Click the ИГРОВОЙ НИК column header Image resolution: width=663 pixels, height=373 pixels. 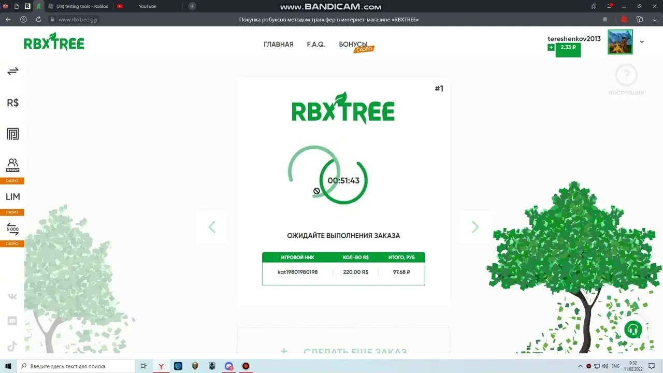tap(298, 257)
